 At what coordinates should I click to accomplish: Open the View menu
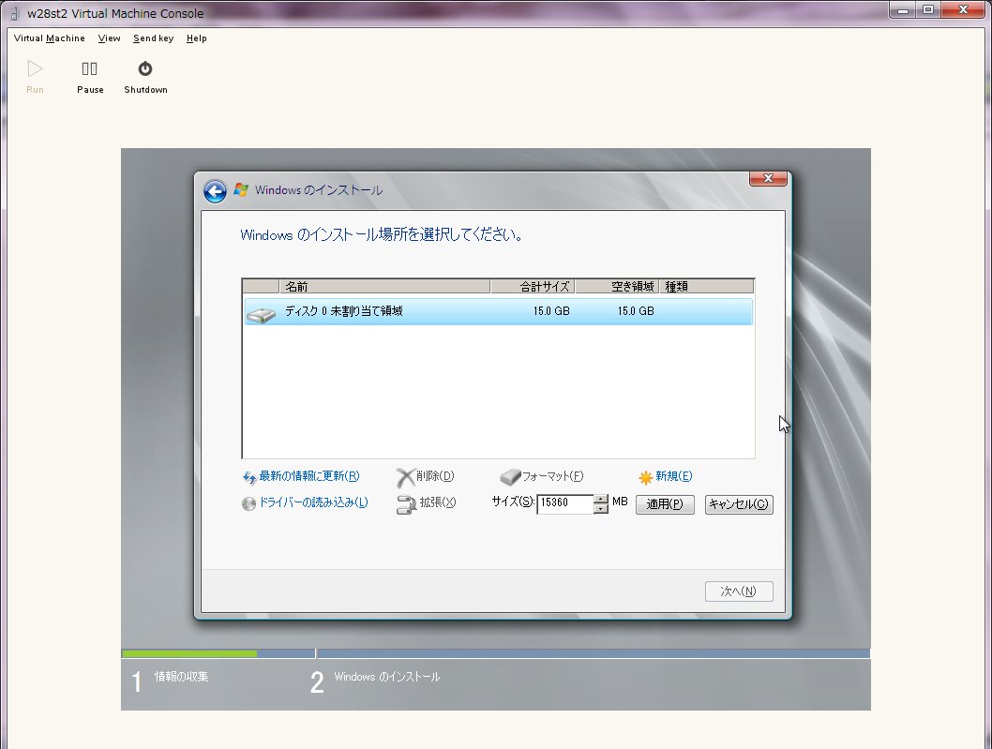click(x=109, y=37)
